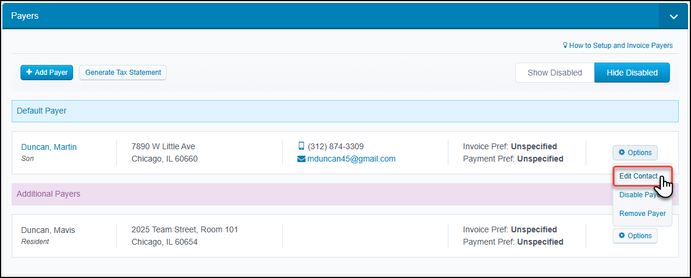Open How to Setup and Invoice Payers help
This screenshot has width=691, height=278.
tap(621, 46)
